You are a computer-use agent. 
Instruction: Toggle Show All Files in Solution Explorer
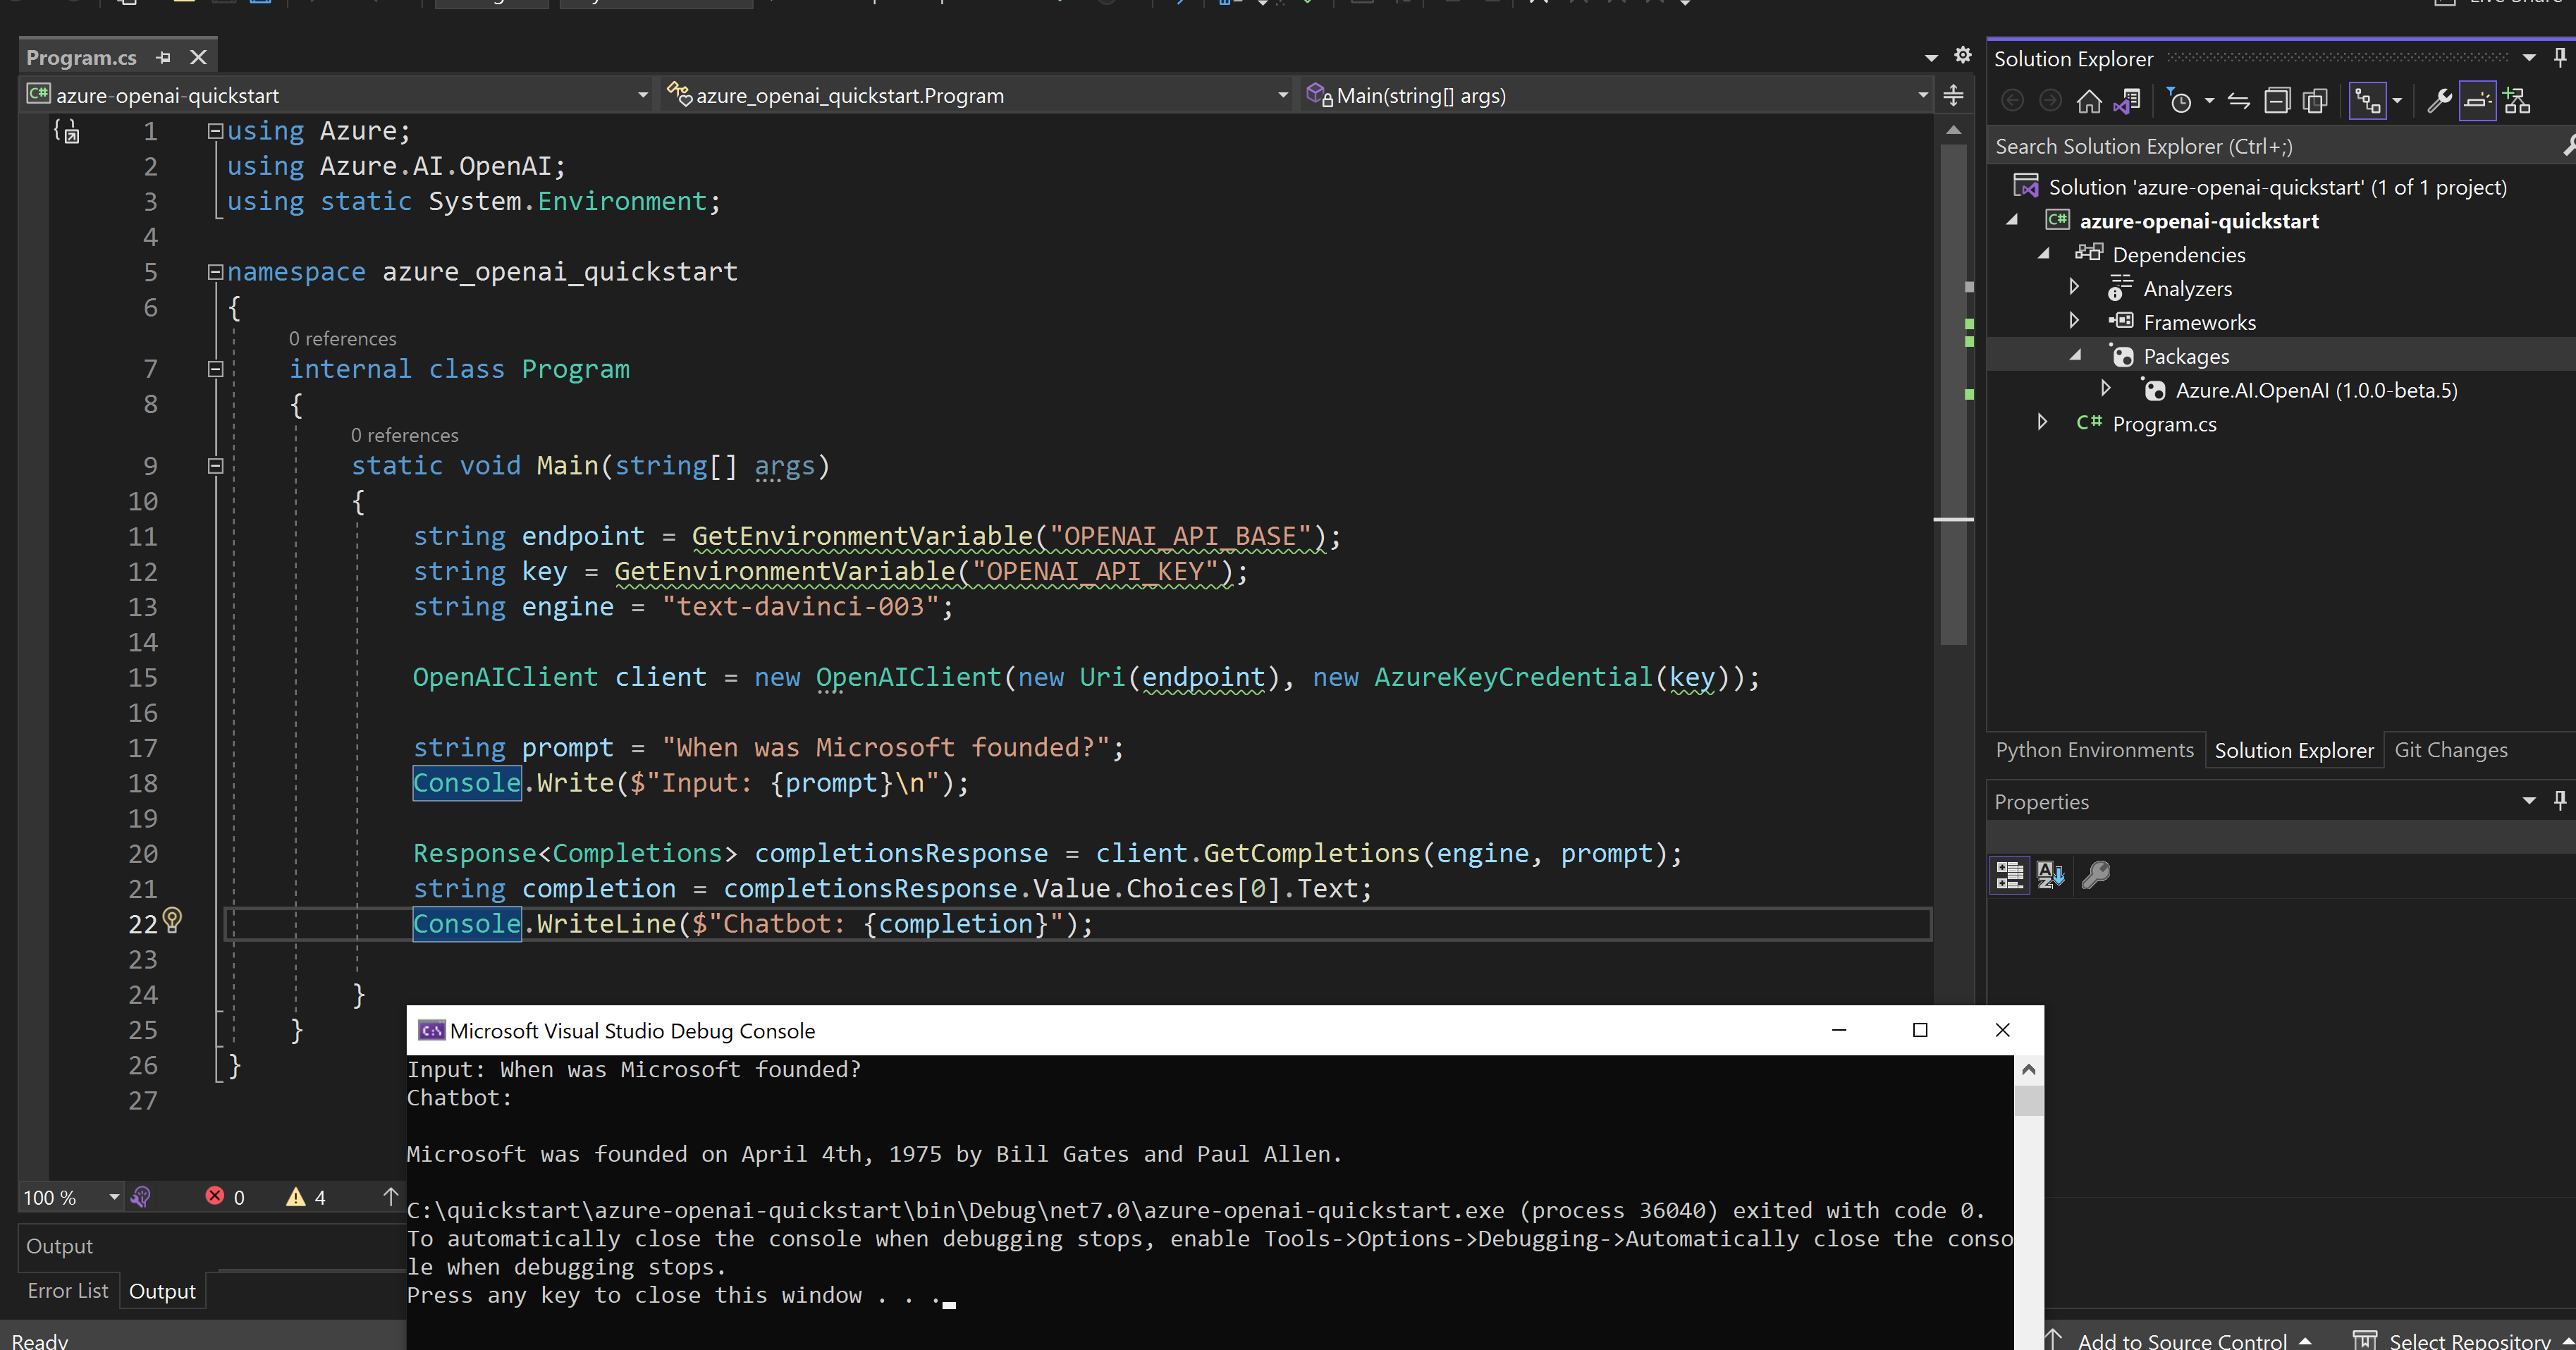point(2316,100)
